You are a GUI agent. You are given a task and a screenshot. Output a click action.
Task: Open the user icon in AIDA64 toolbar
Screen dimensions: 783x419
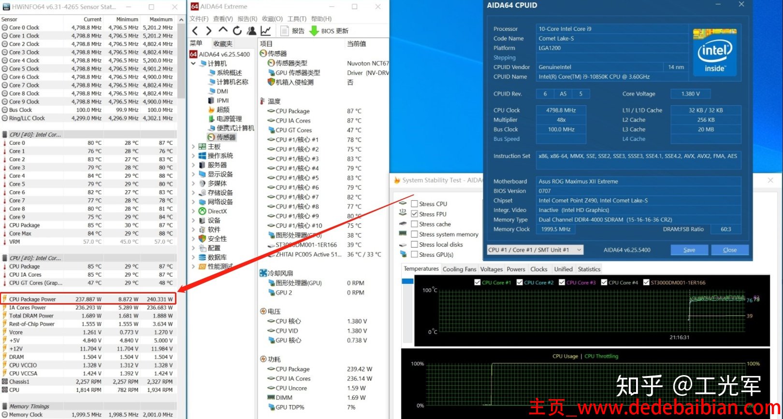coord(251,31)
